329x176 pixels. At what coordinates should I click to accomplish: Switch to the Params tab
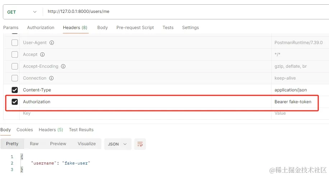pyautogui.click(x=11, y=28)
